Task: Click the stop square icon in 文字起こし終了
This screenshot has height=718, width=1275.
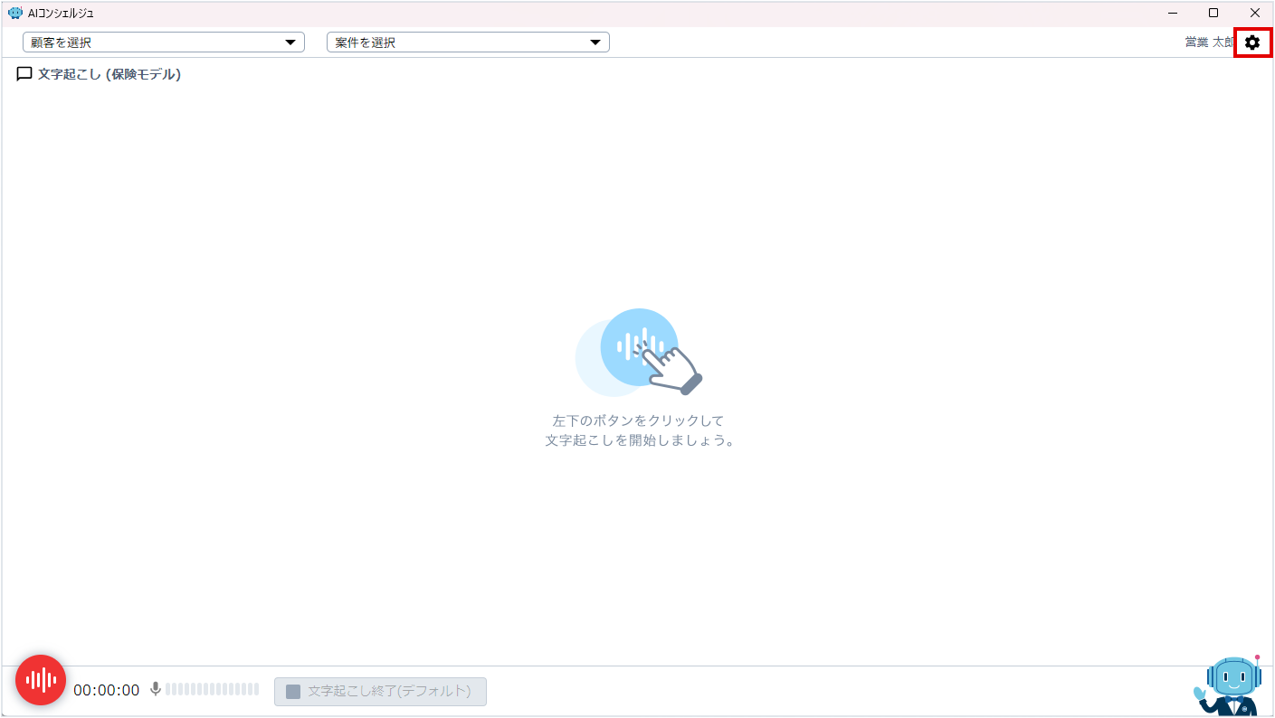Action: tap(293, 691)
